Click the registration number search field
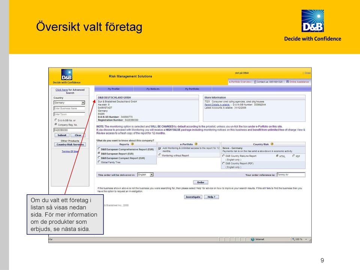 (x=69, y=130)
